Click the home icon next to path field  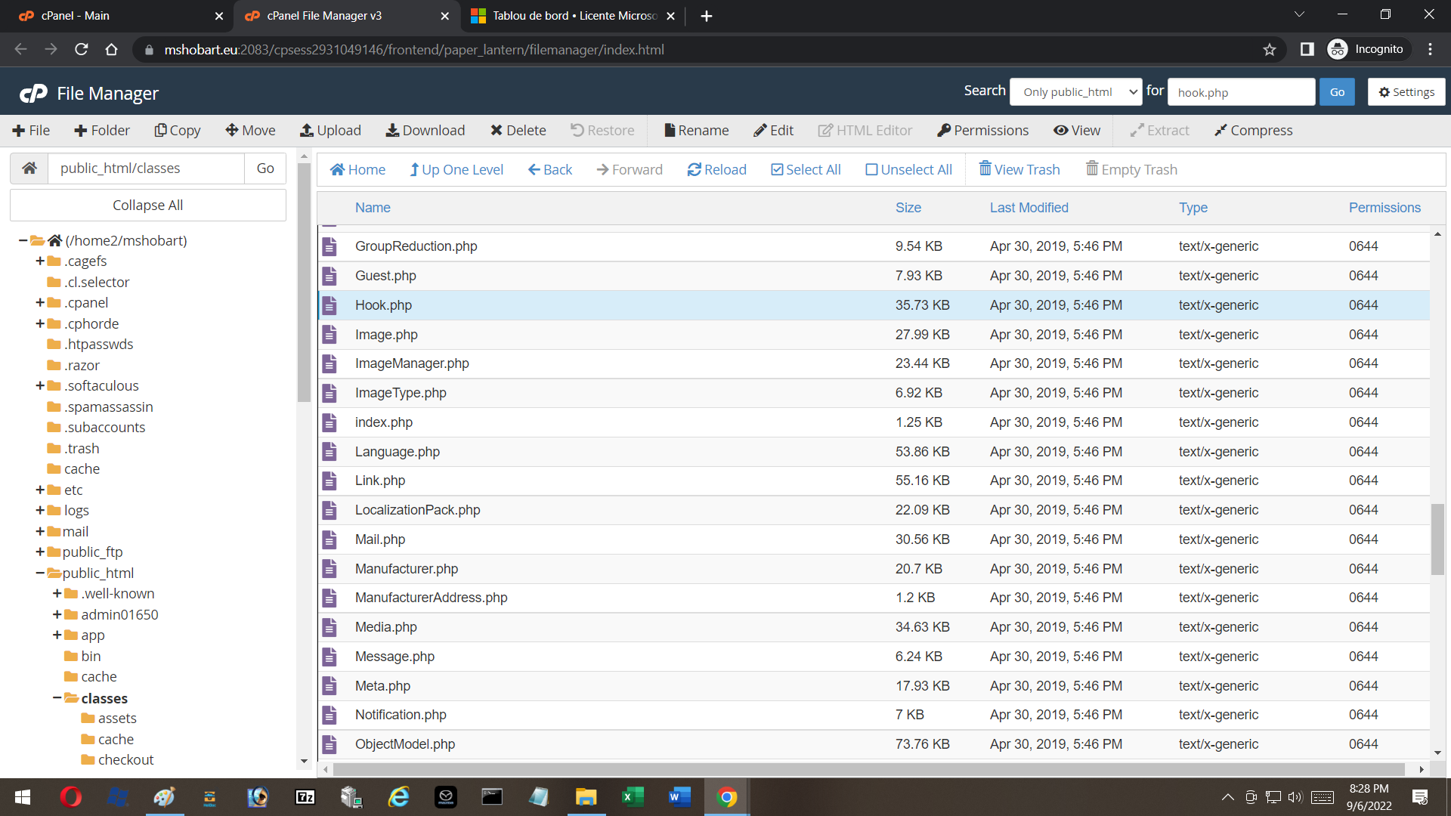click(29, 168)
